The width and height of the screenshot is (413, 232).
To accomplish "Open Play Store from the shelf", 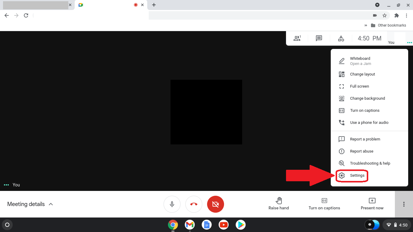I will pos(241,225).
